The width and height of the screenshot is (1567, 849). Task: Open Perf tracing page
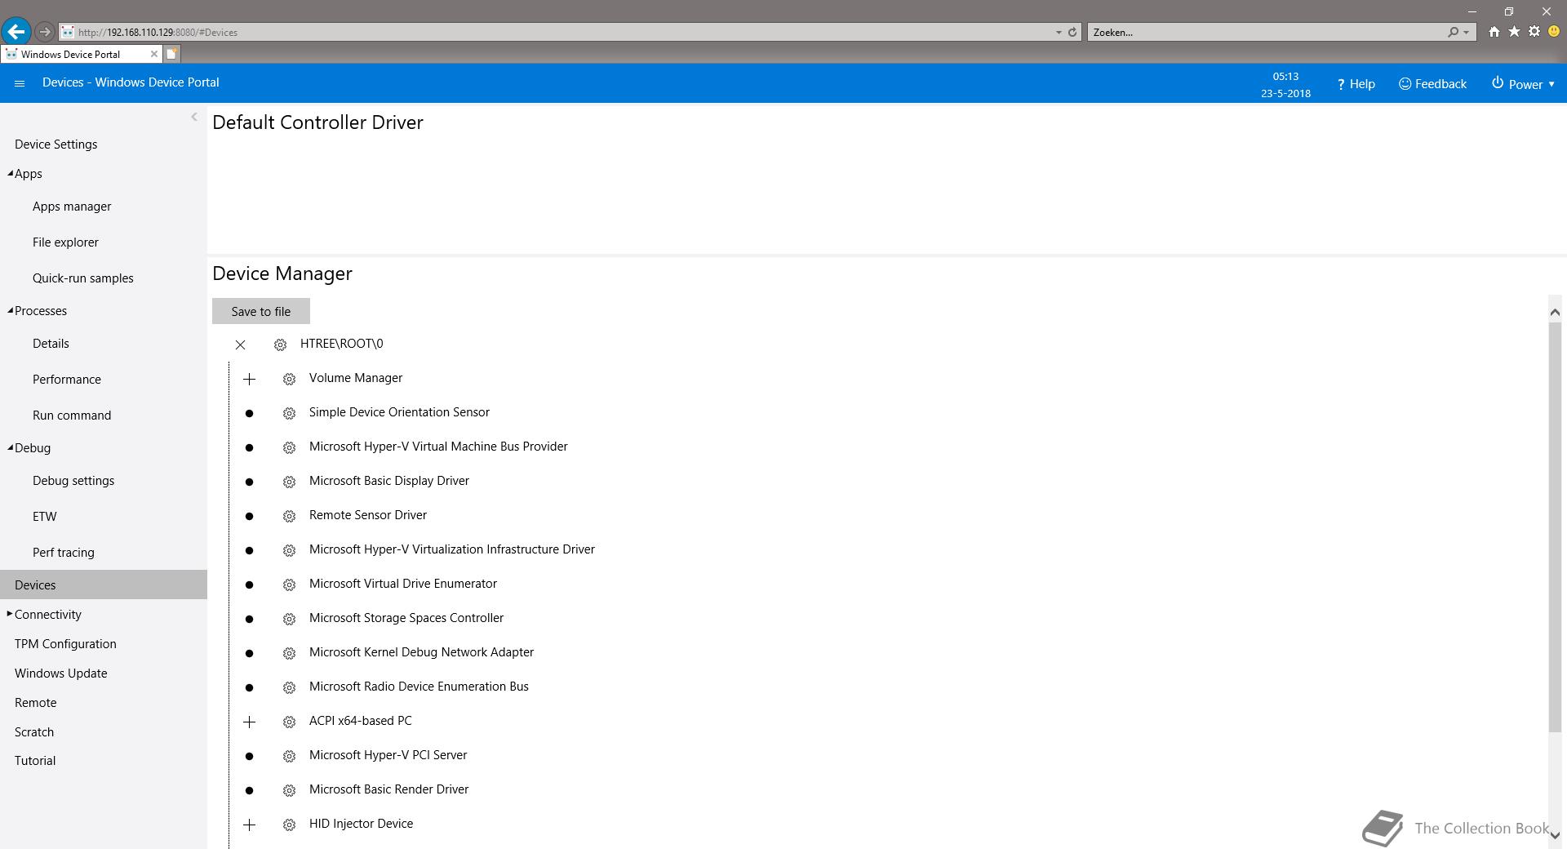[64, 553]
